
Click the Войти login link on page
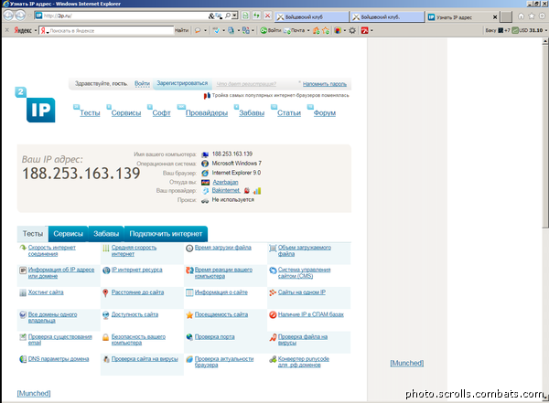tap(142, 83)
